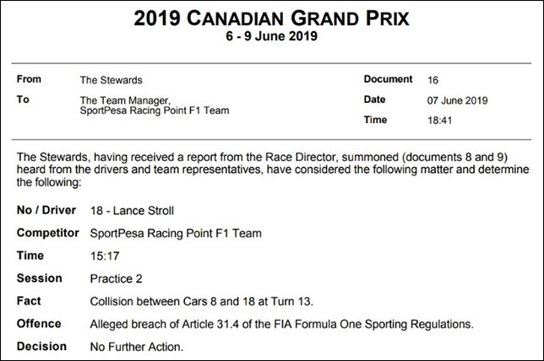Image resolution: width=544 pixels, height=361 pixels.
Task: Click the 2019 Canadian Grand Prix title
Action: tap(273, 17)
